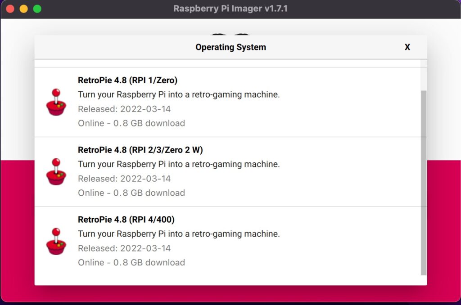Close the Imager window with red button
This screenshot has height=305, width=461.
pos(10,9)
